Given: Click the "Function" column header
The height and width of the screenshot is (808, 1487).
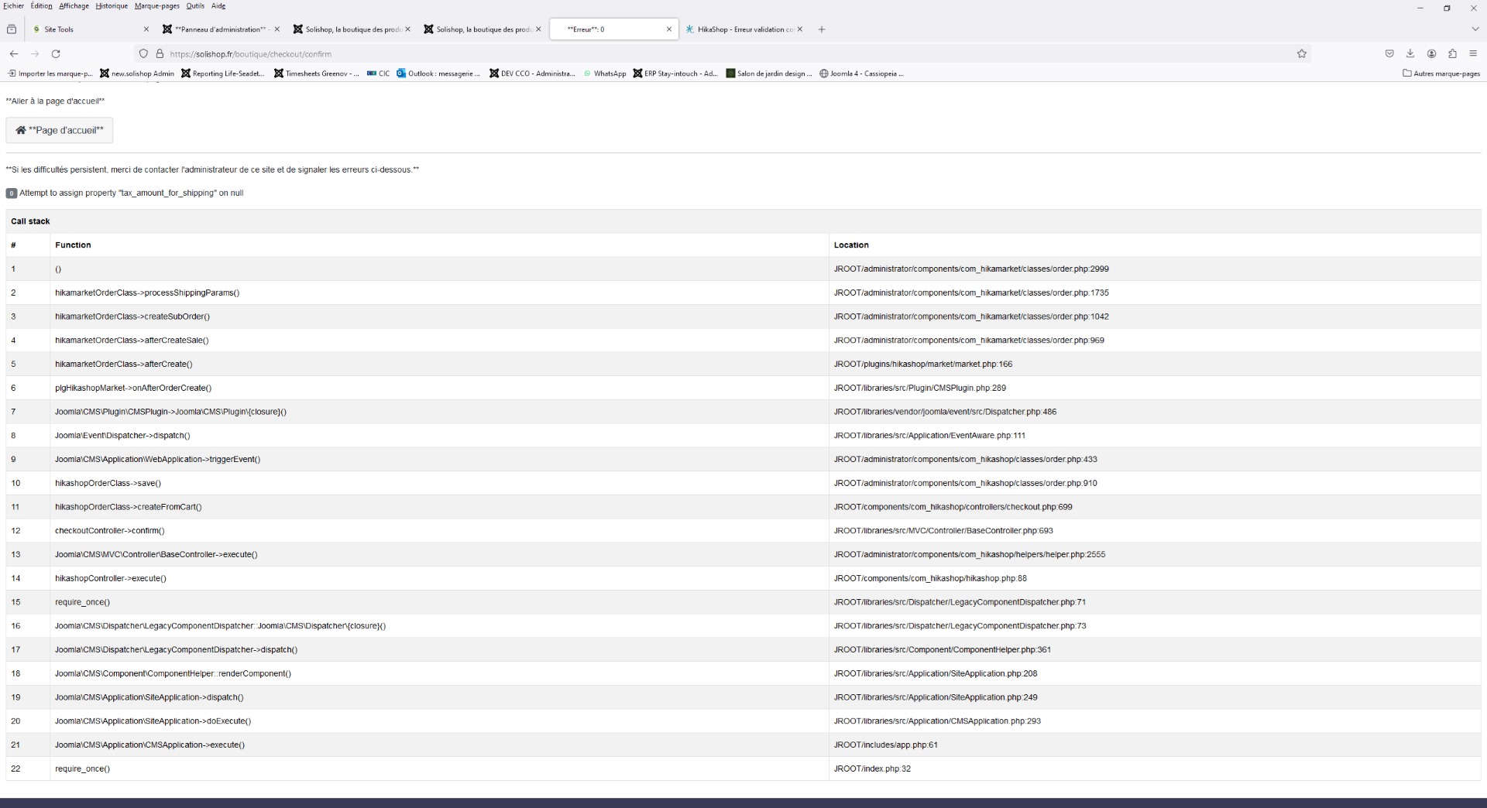Looking at the screenshot, I should coord(73,245).
